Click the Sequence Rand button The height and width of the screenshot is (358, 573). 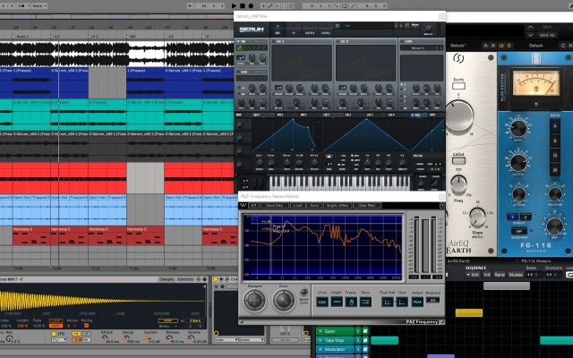coord(500,275)
